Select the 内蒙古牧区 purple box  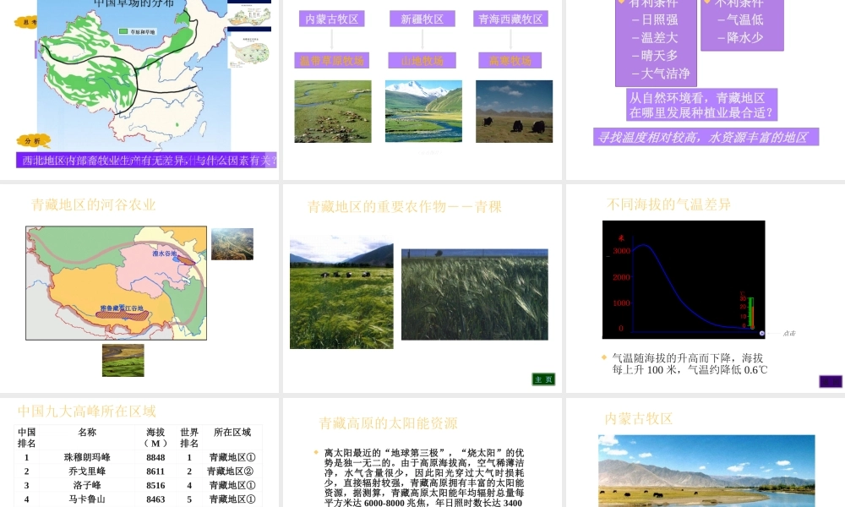coord(331,19)
